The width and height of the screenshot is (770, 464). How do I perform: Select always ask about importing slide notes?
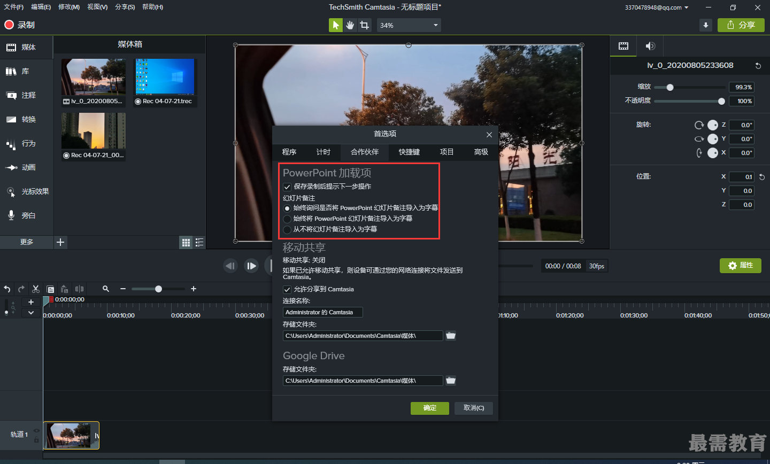287,208
